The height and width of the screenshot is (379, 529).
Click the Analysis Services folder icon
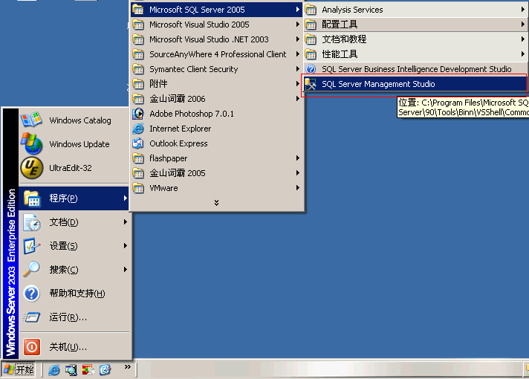click(x=311, y=10)
